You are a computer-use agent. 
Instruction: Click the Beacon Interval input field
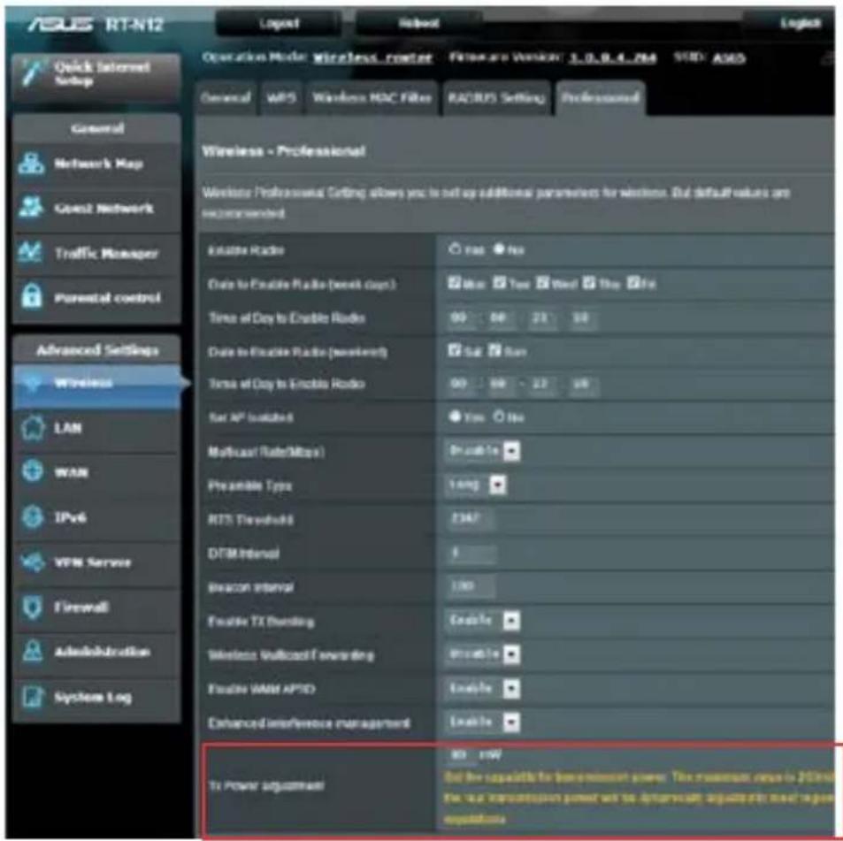470,587
